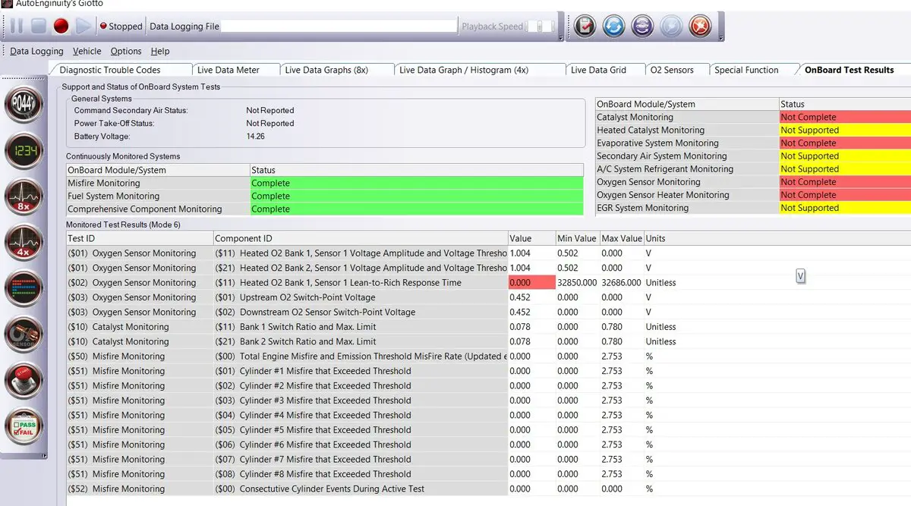Click the Battery Voltage 14.26 value

click(x=256, y=137)
